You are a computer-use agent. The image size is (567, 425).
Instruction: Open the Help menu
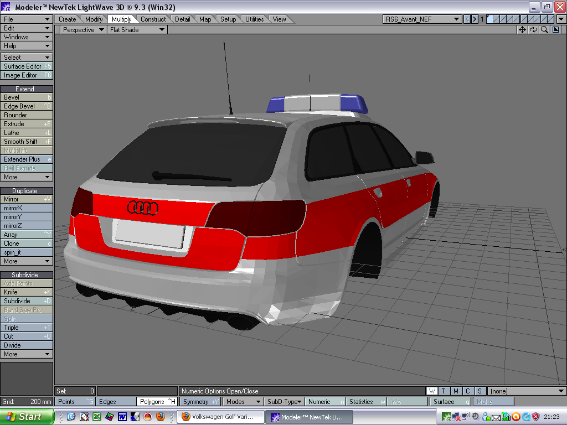(x=27, y=46)
